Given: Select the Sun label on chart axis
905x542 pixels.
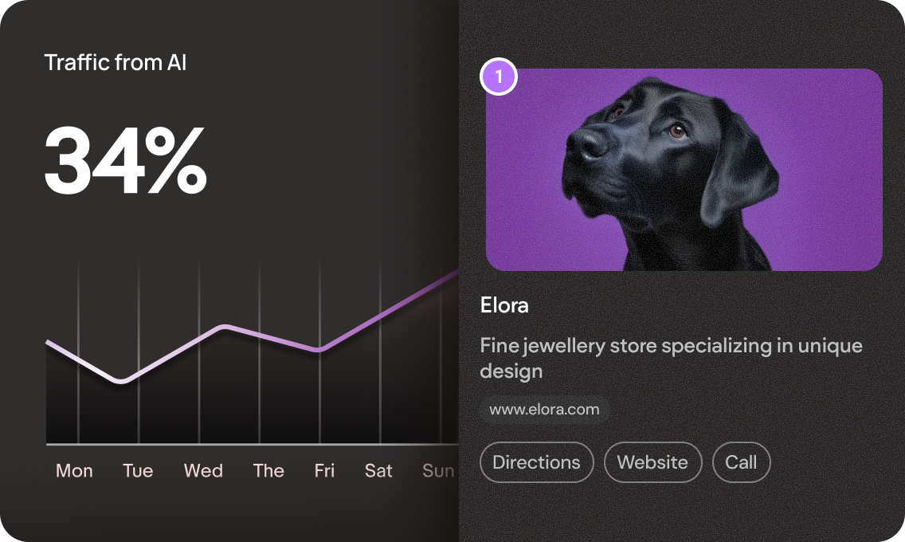Looking at the screenshot, I should click(439, 470).
